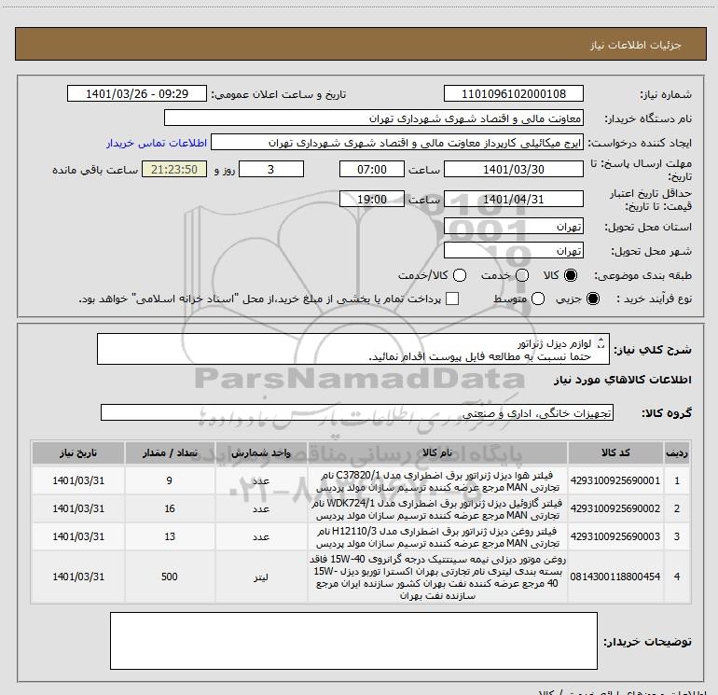The height and width of the screenshot is (695, 718).
Task: Click the WDK724/1 fuel filter item name
Action: coord(437,509)
